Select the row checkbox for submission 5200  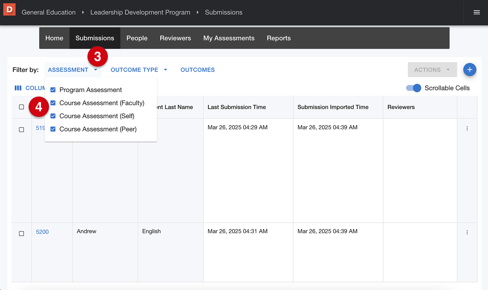tap(22, 234)
